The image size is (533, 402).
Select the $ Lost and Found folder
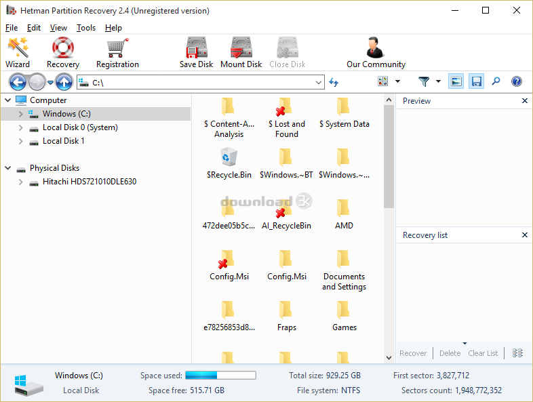coord(287,117)
